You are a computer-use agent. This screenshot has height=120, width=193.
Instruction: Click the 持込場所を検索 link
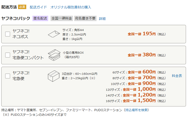(136, 110)
